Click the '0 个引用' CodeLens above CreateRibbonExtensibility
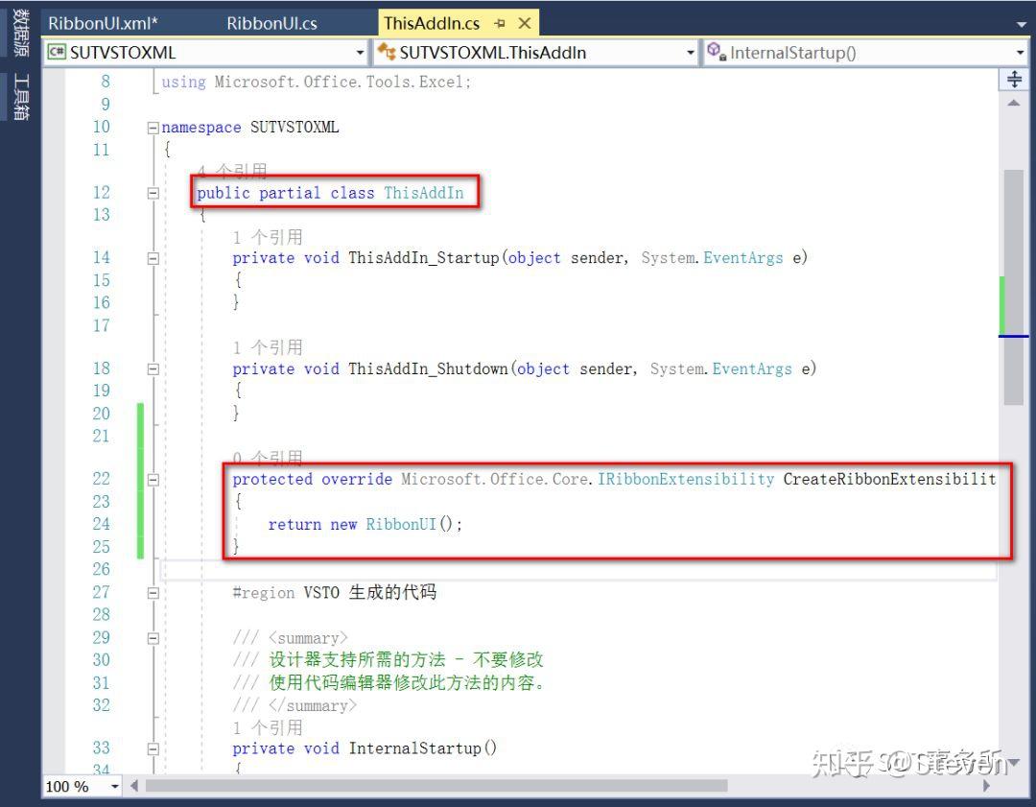 pyautogui.click(x=268, y=458)
